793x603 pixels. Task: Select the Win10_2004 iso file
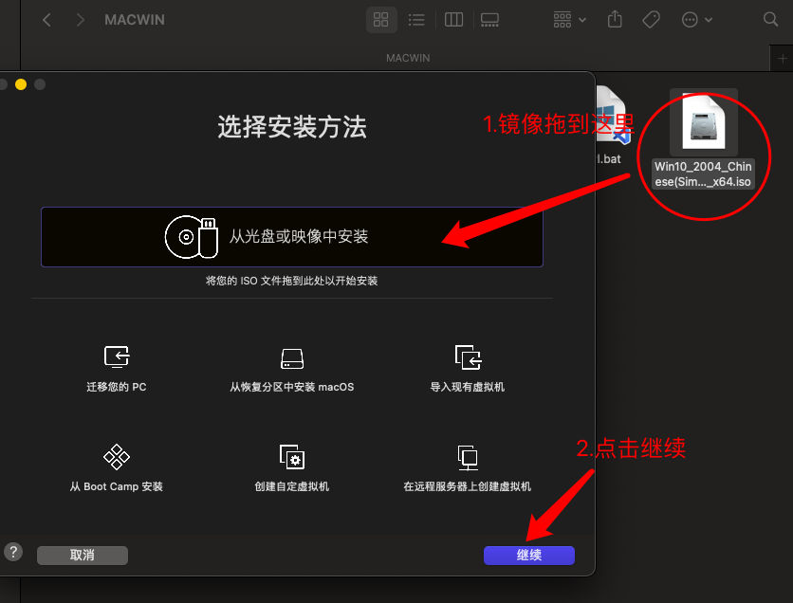coord(703,139)
